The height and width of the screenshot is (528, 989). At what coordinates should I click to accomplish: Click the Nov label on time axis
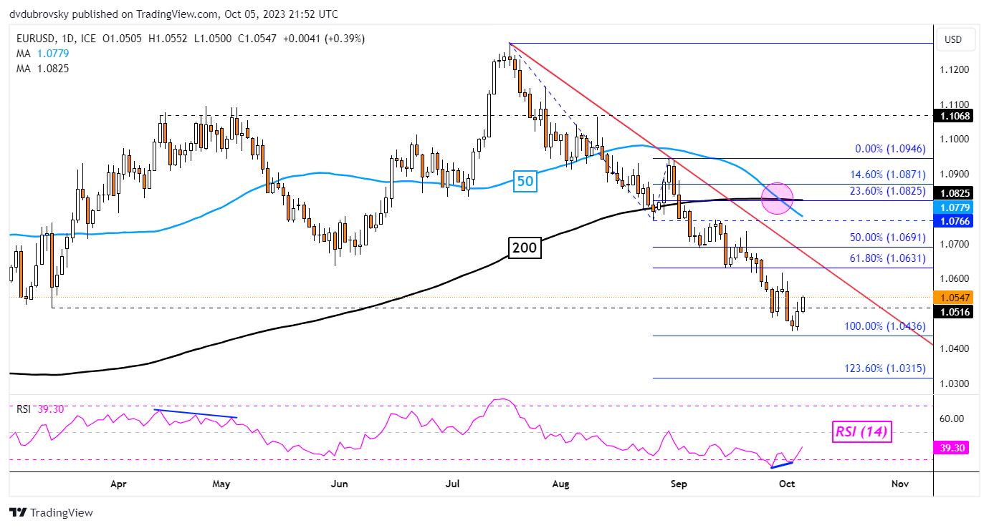900,484
